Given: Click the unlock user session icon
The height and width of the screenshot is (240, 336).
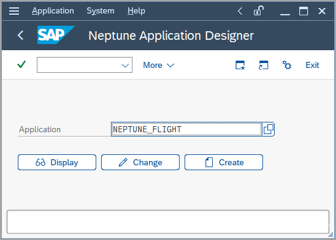Looking at the screenshot, I should click(x=258, y=11).
